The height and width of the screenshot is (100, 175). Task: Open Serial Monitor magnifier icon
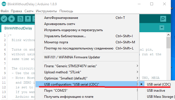click(x=163, y=19)
